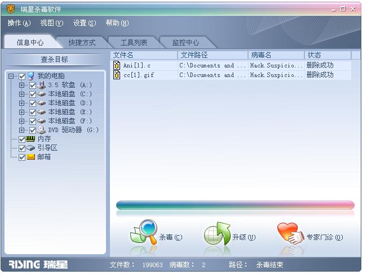Uncheck the 本地磁盘 (C:) checkbox
Screen dimensions: 367x275
tap(33, 94)
